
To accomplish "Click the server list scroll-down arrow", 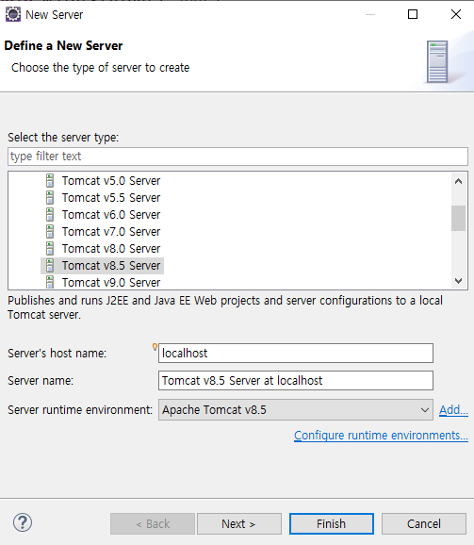I will click(x=458, y=280).
